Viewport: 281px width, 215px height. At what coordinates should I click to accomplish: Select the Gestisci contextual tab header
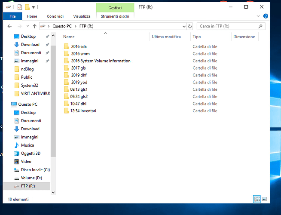[115, 8]
